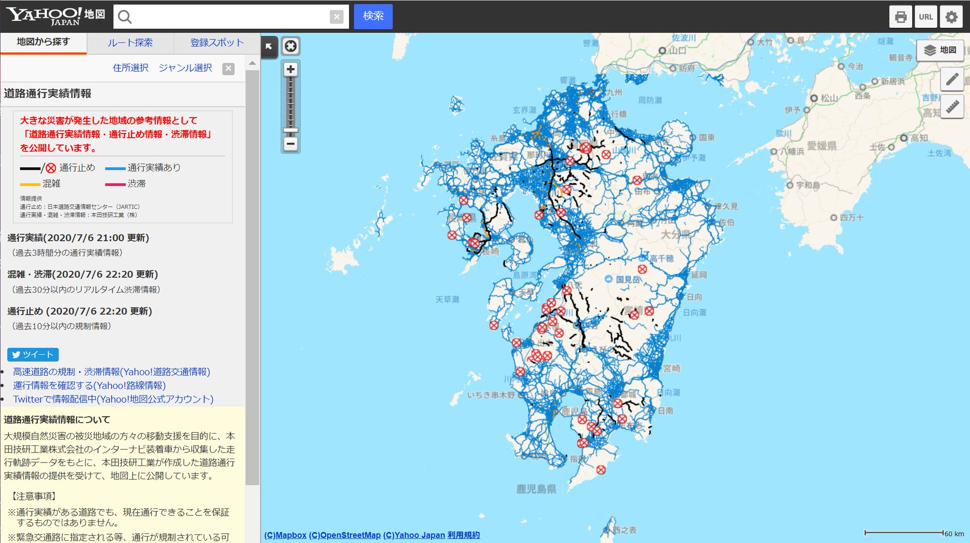Image resolution: width=970 pixels, height=543 pixels.
Task: Clear search field with X button
Action: [336, 17]
